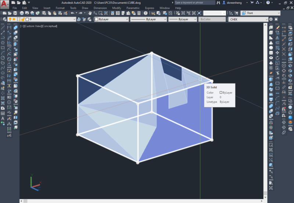Toggle layer 0 freeze sun icon
Viewport: 294px width, 203px height.
[14, 19]
